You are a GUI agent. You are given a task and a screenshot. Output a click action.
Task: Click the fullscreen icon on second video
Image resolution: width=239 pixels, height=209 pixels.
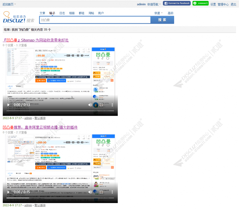click(x=101, y=192)
